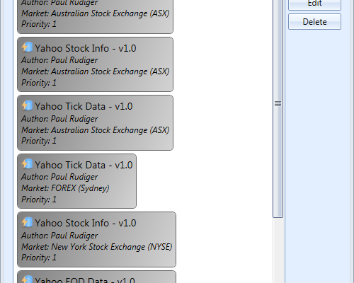Click the Edit button

[x=314, y=4]
